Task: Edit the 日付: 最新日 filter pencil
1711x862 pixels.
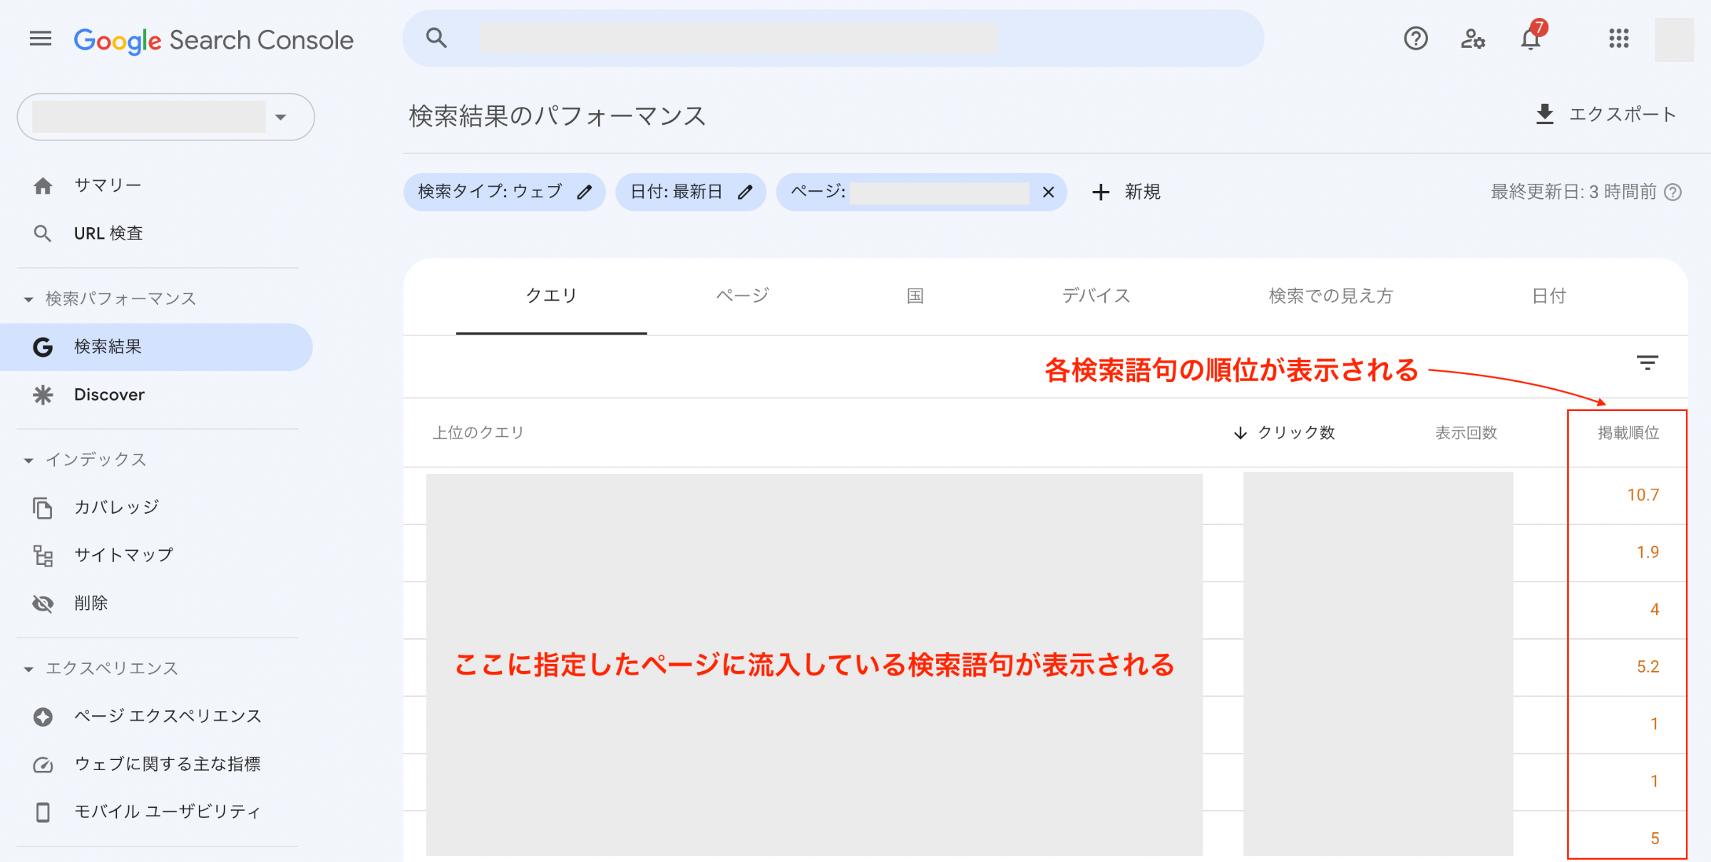Action: 745,192
